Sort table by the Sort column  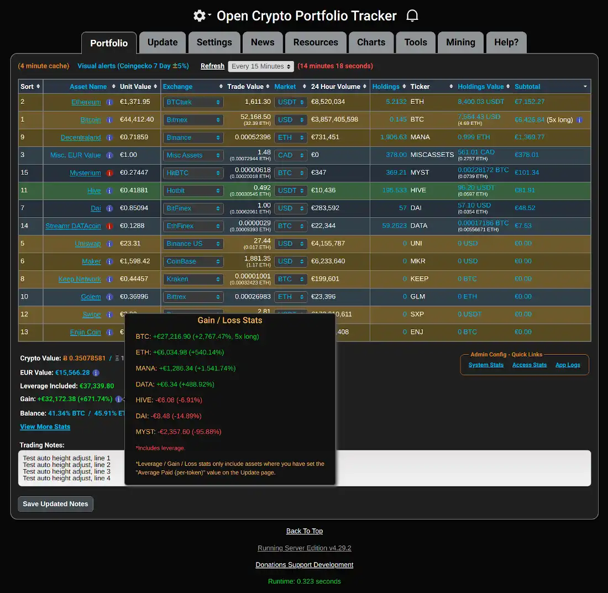coord(30,86)
